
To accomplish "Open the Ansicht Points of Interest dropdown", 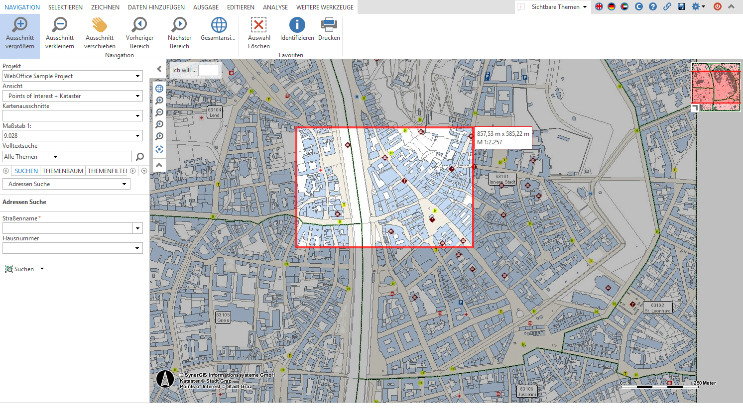I will click(x=138, y=96).
